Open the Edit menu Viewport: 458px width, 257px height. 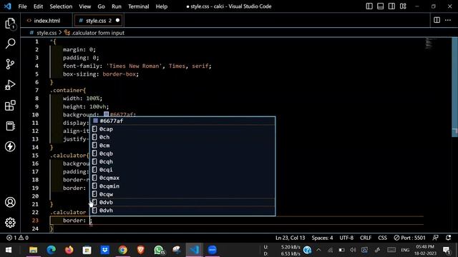pos(38,6)
